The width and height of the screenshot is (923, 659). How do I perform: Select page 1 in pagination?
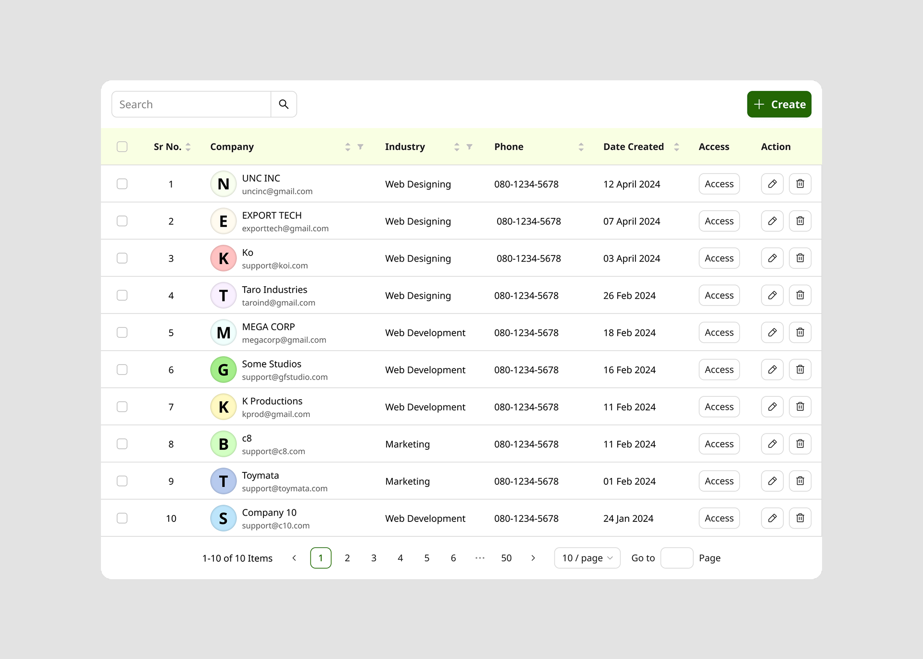(321, 558)
